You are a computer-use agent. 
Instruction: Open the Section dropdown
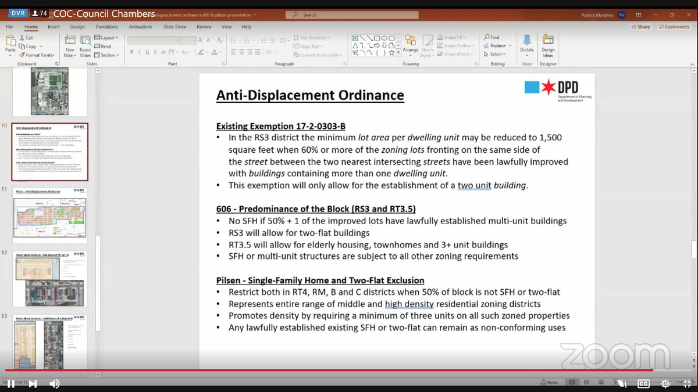(106, 55)
